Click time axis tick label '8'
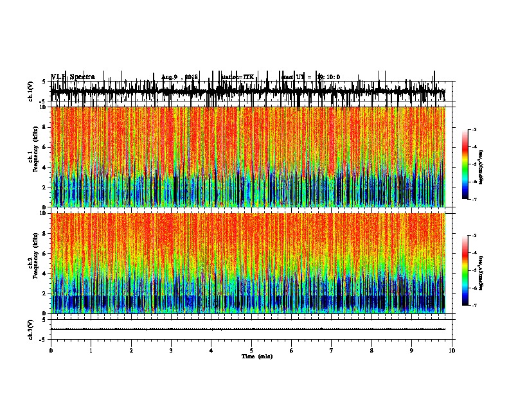 point(371,350)
